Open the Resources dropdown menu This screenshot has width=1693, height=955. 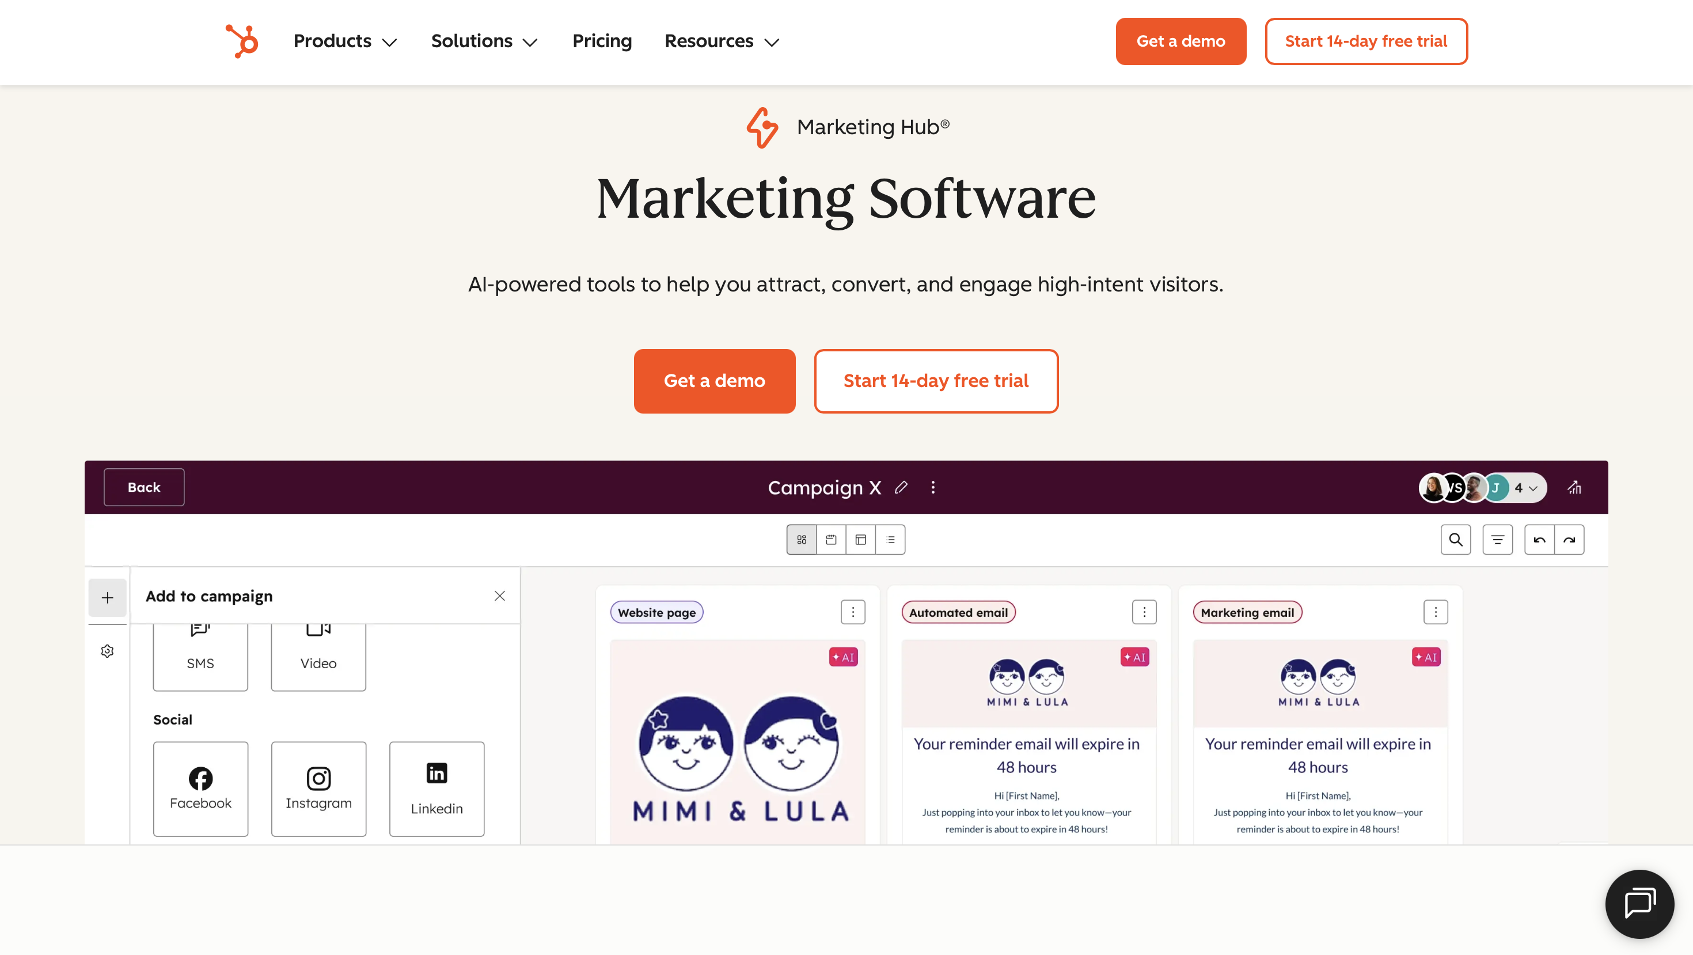722,41
